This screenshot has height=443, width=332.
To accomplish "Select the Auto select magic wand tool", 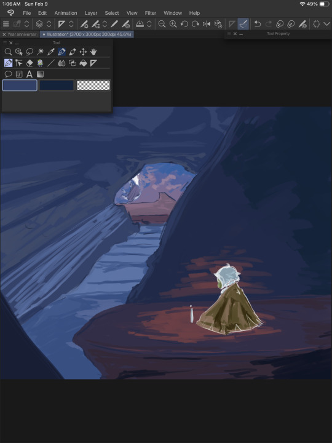I will (x=40, y=52).
